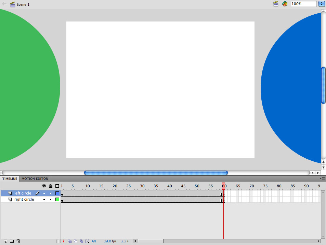Image resolution: width=326 pixels, height=245 pixels.
Task: Click the green outline color swatch of right circle
Action: point(57,199)
